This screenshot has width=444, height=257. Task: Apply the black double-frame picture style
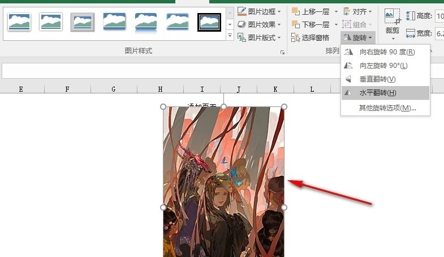[209, 22]
